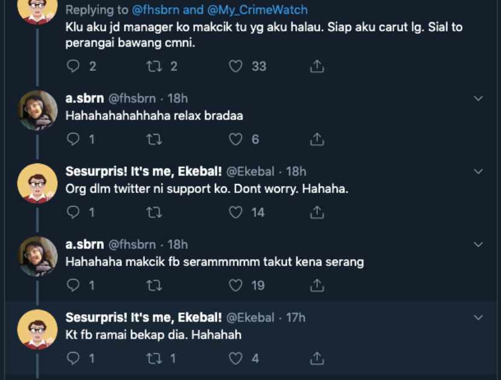Open the @My_CrimeWatch mention link
This screenshot has width=501, height=380.
tap(264, 10)
